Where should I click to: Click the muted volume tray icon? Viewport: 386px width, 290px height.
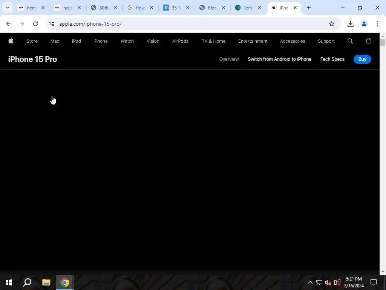pyautogui.click(x=328, y=282)
